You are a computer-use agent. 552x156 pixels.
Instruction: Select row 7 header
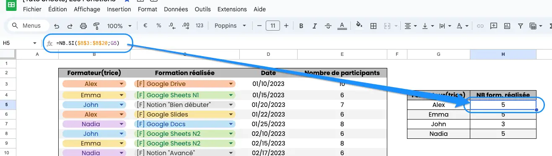pyautogui.click(x=8, y=124)
